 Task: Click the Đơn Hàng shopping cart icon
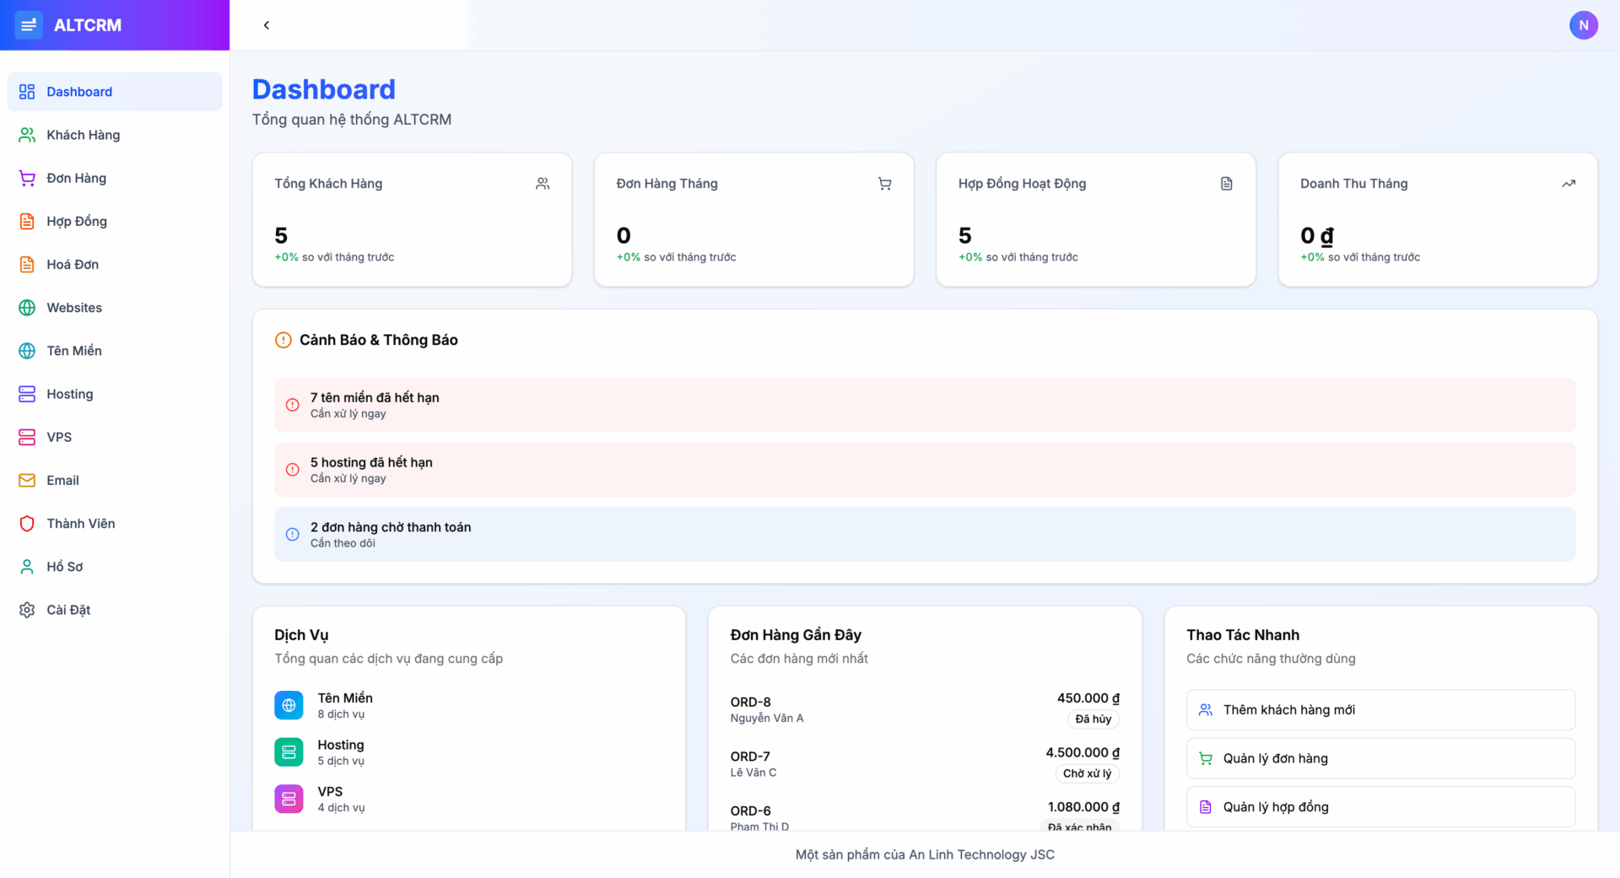pyautogui.click(x=26, y=178)
